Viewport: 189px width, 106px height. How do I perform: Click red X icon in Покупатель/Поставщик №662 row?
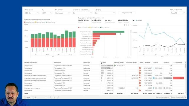[140, 90]
